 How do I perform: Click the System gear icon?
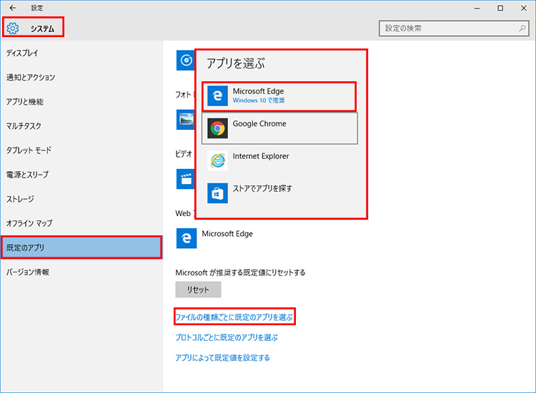pos(13,29)
